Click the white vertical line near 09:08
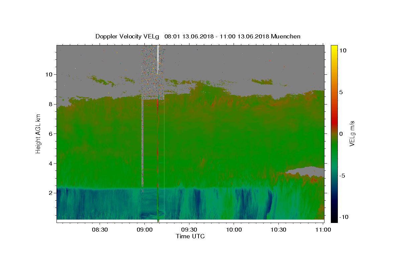Image resolution: width=401 pixels, height=267 pixels. click(158, 60)
